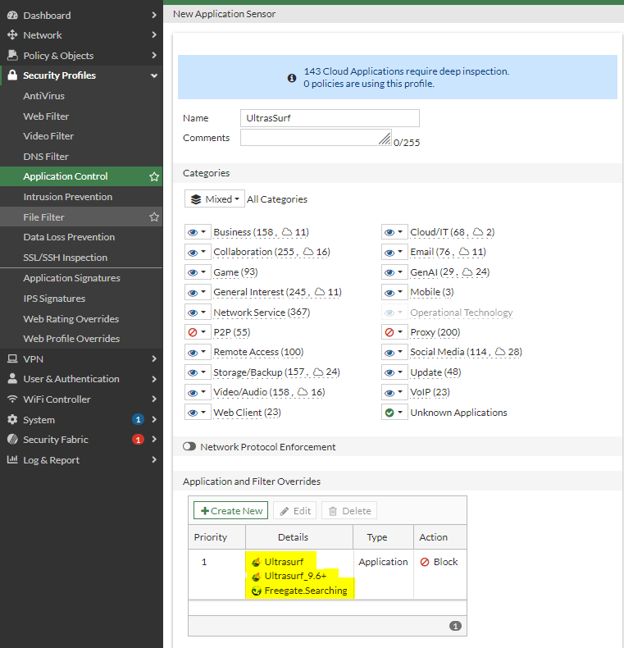This screenshot has height=648, width=624.
Task: Expand the Dashboard menu chevron
Action: point(154,16)
